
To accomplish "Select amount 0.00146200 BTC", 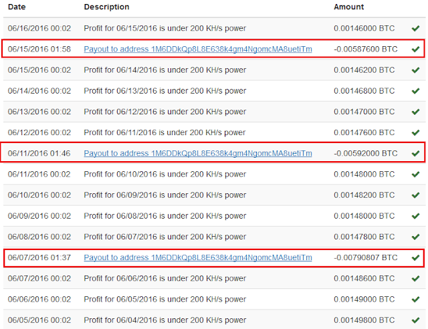I will (364, 70).
